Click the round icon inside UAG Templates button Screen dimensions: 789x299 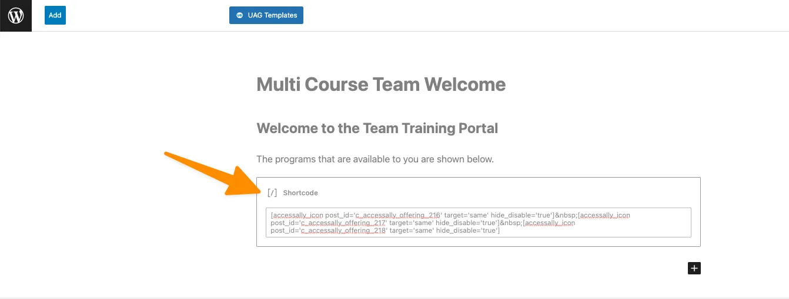[239, 15]
